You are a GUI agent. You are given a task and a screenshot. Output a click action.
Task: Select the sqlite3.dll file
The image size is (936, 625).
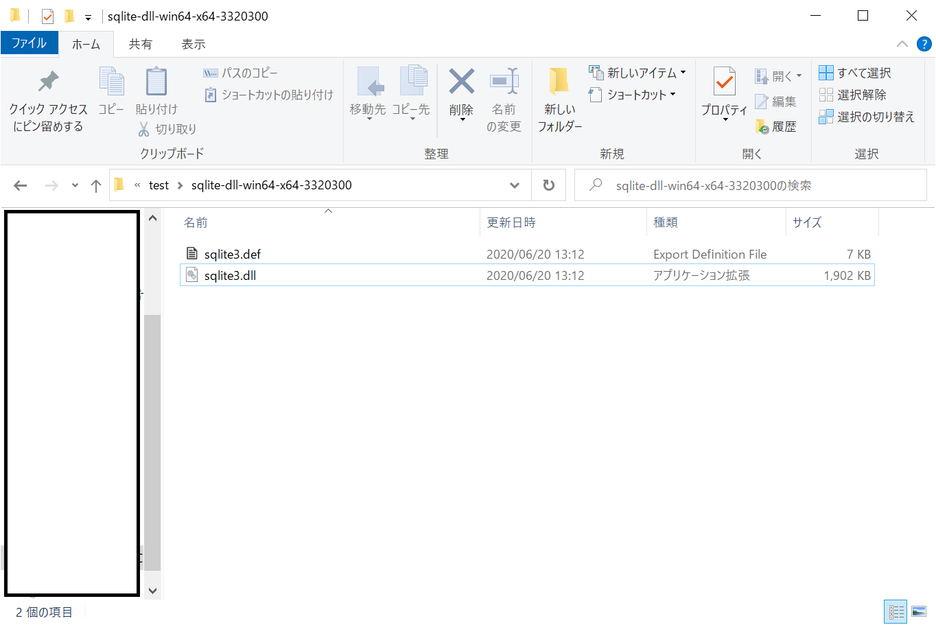point(527,275)
